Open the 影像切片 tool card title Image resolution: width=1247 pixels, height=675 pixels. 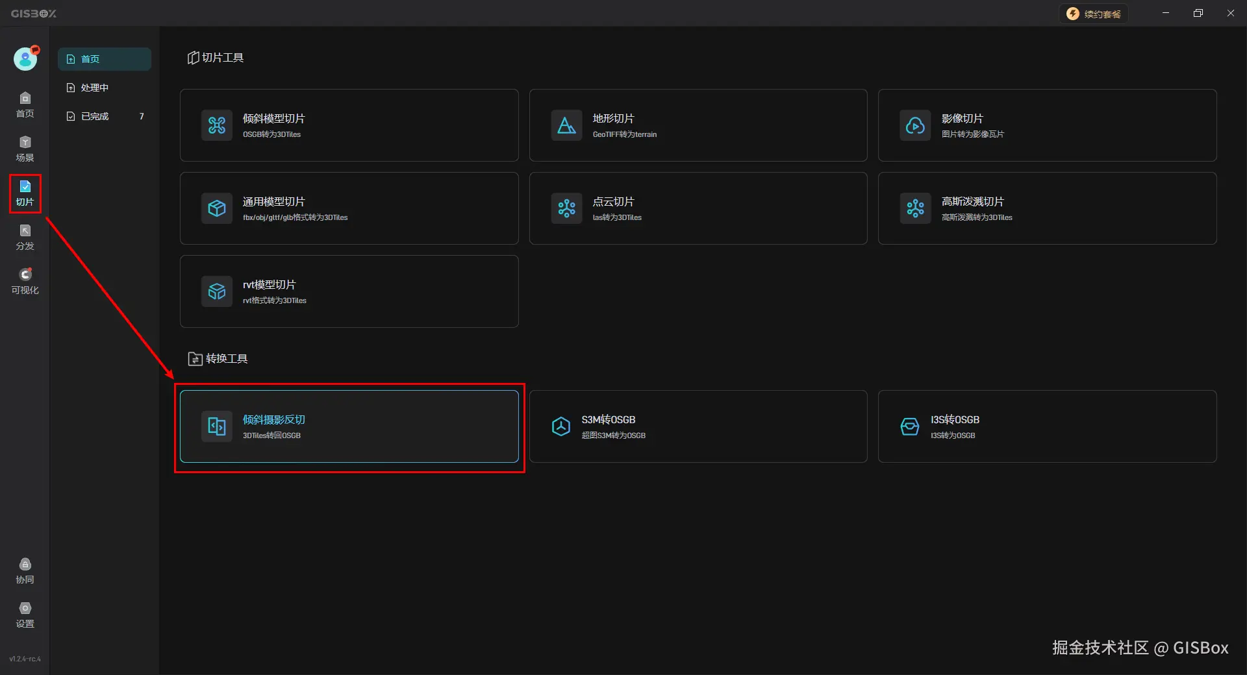(x=962, y=119)
